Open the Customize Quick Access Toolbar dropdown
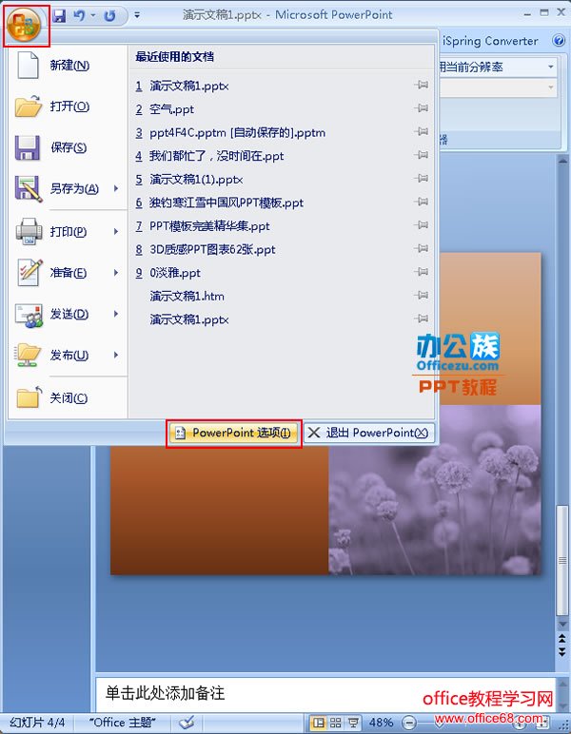Image resolution: width=571 pixels, height=734 pixels. pos(137,15)
